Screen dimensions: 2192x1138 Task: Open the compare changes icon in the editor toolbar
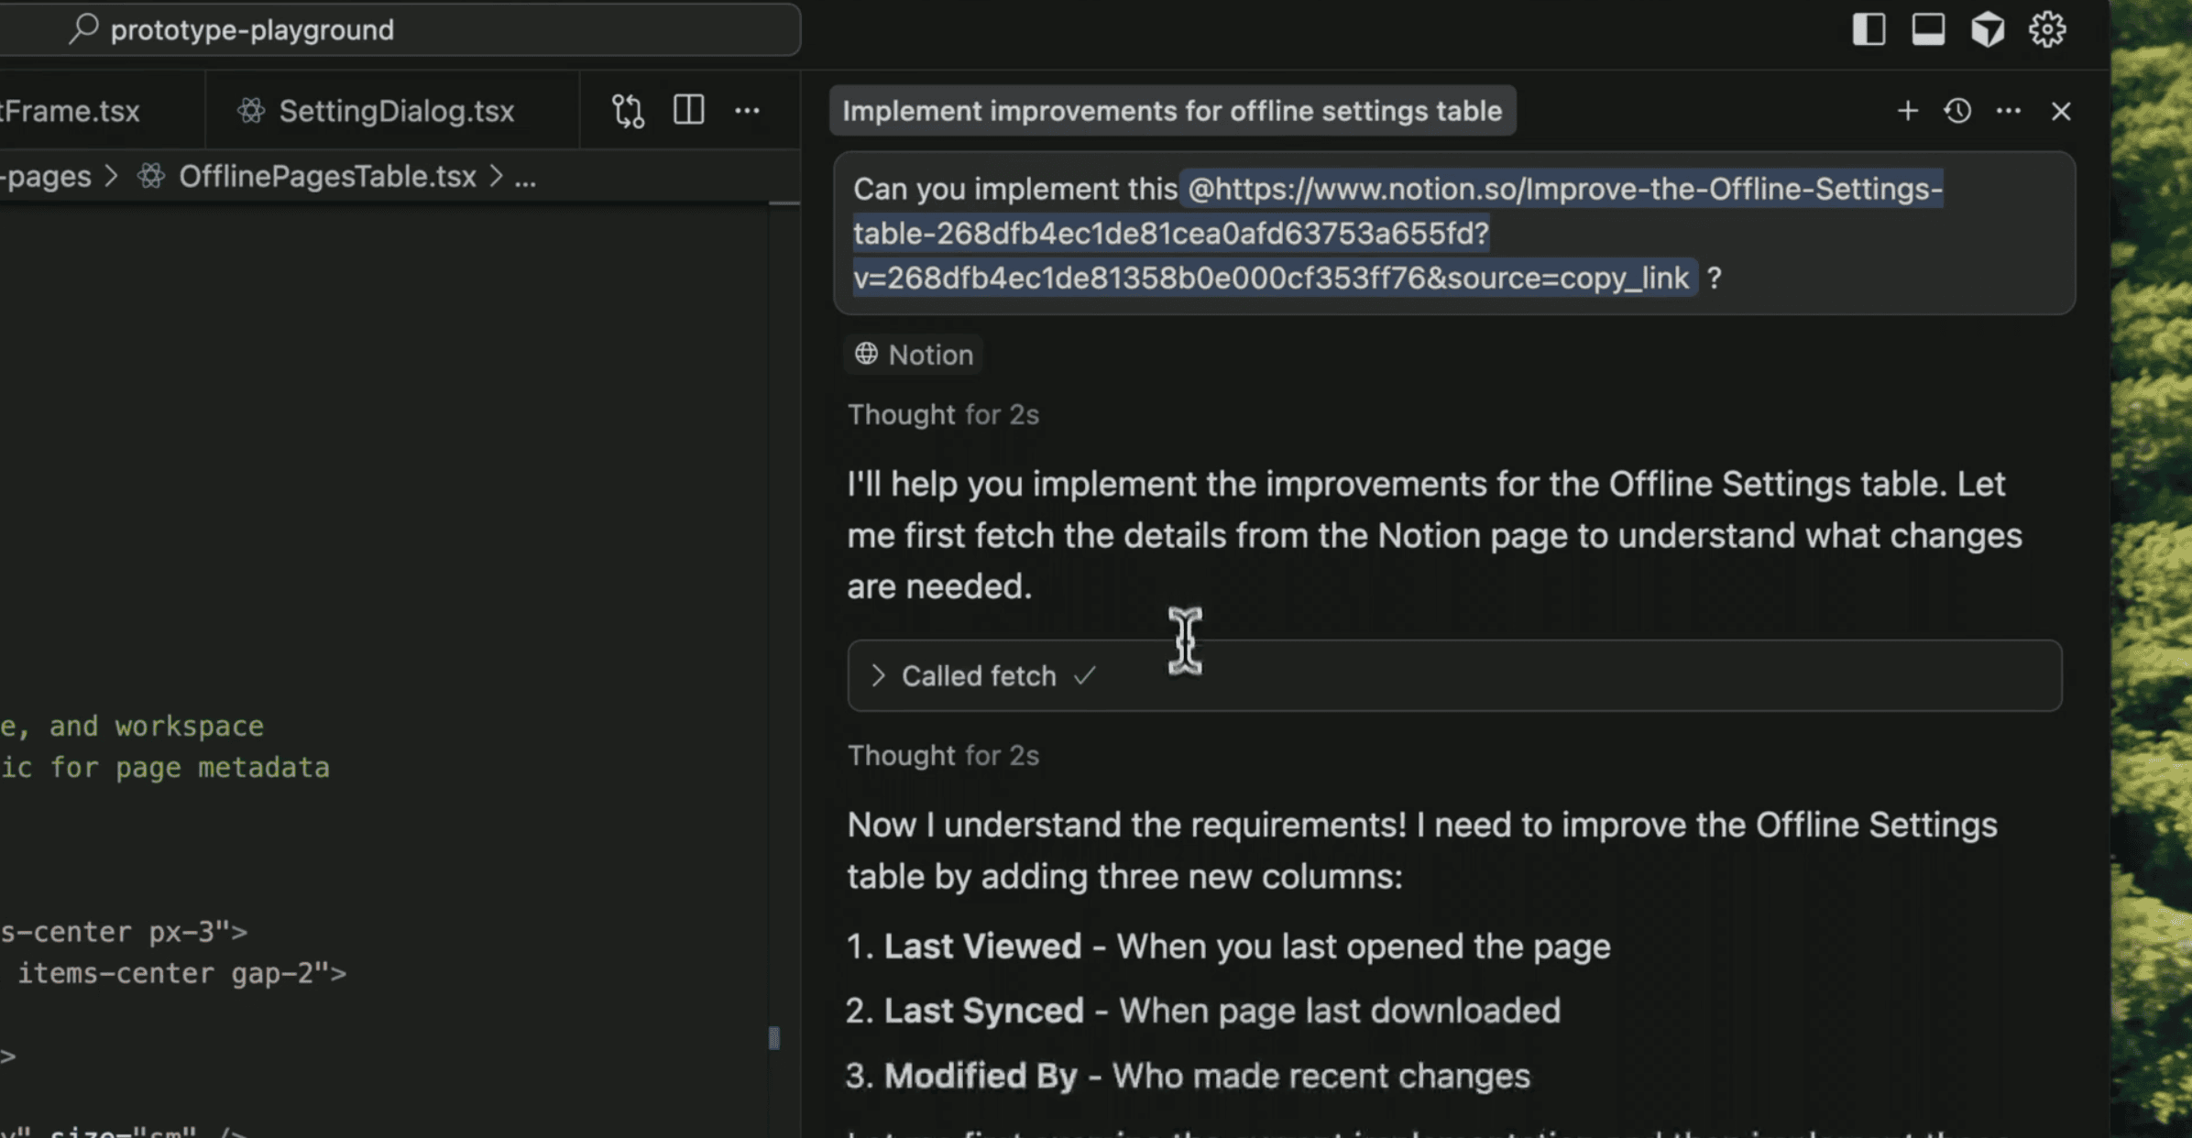(x=628, y=111)
